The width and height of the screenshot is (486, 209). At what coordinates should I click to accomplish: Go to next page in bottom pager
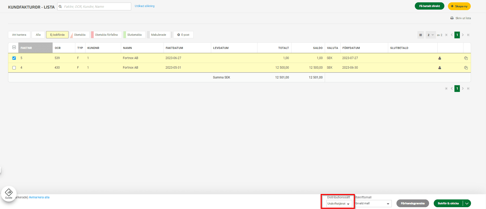pos(463,89)
